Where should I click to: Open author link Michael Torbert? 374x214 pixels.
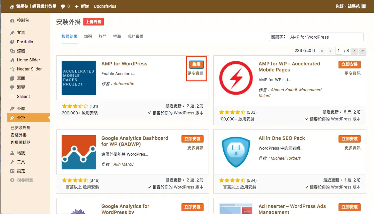point(286,158)
